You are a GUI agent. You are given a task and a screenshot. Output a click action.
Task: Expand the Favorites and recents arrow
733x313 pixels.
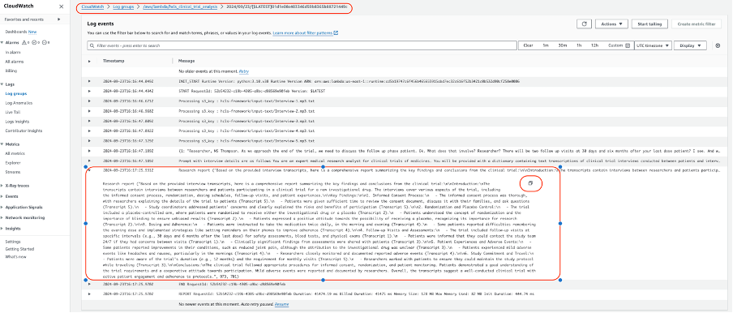[59, 19]
